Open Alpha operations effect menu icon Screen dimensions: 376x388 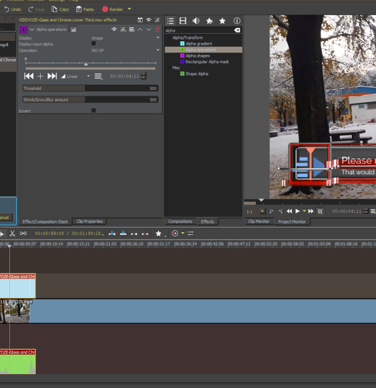coord(132,30)
